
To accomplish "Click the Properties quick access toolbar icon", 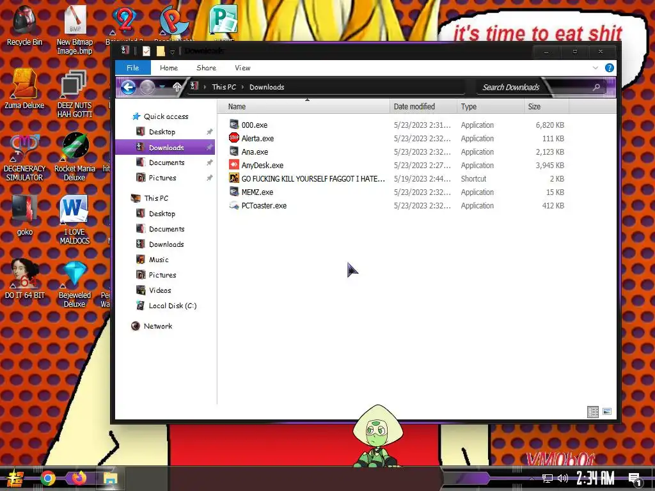I will [x=146, y=51].
